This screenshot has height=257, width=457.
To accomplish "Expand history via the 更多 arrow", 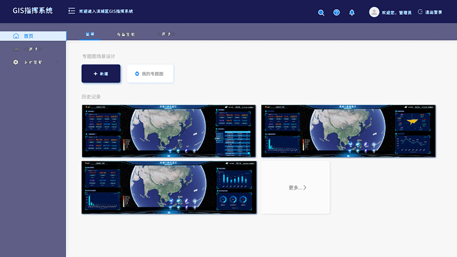I will coord(305,187).
